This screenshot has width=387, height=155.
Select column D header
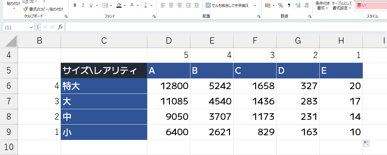[169, 41]
